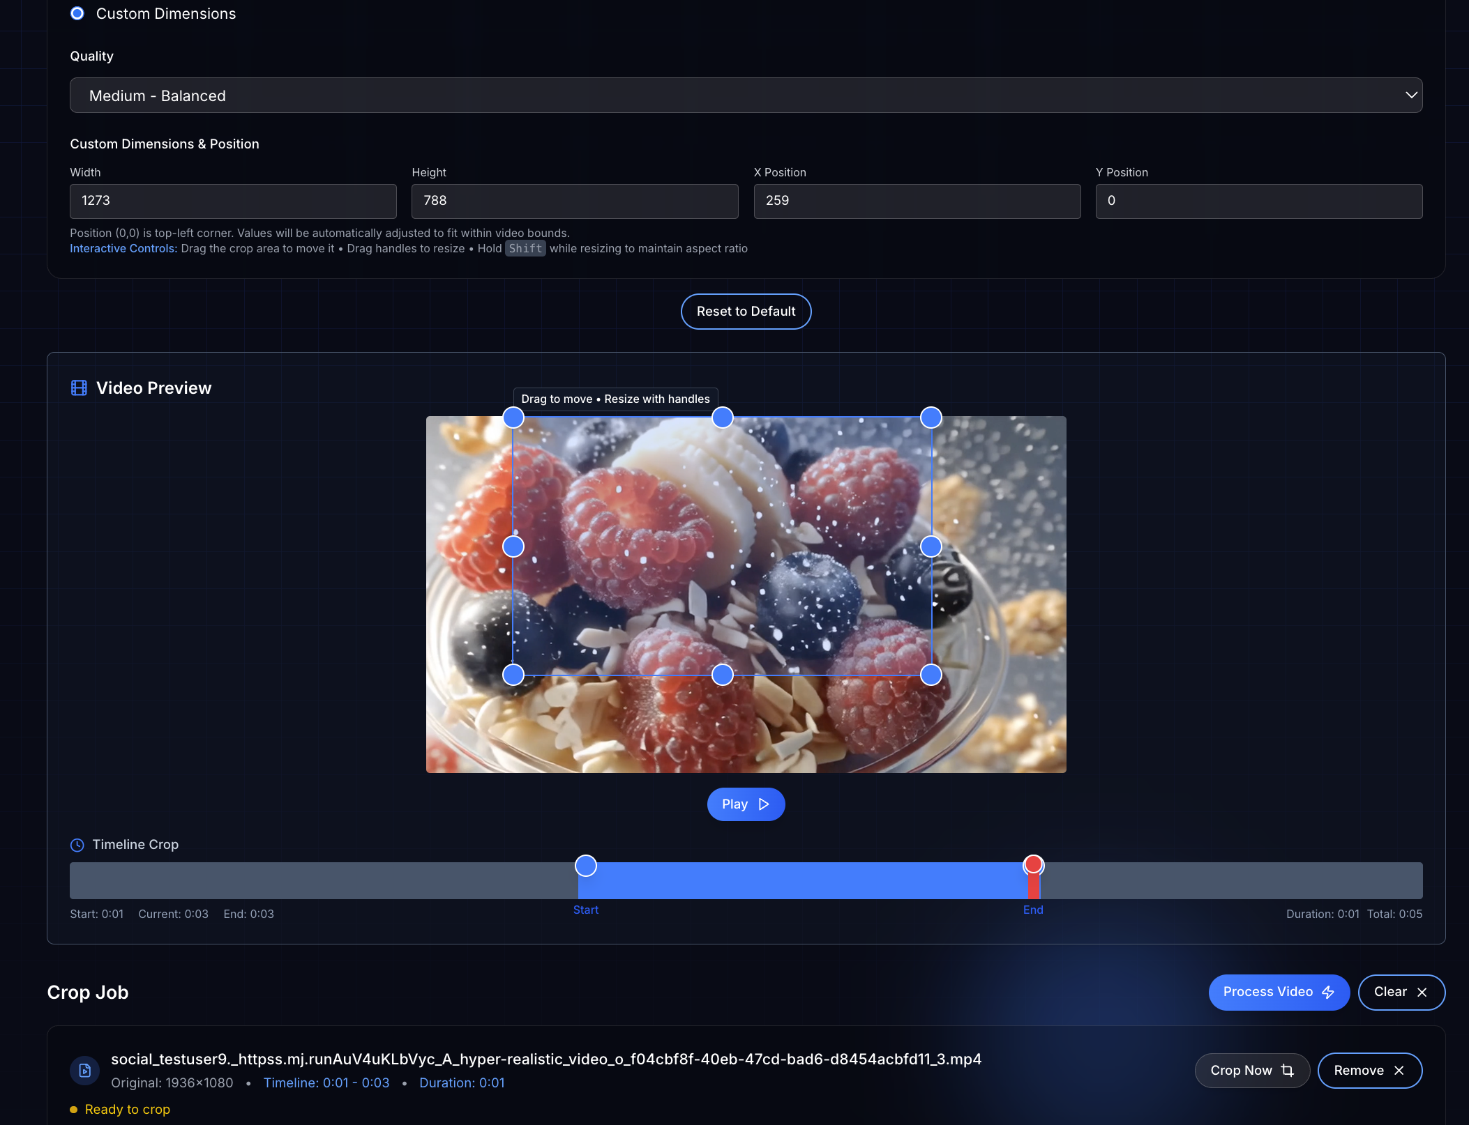Click the X icon on the Clear button
Screen dimensions: 1469x1125
point(1422,993)
